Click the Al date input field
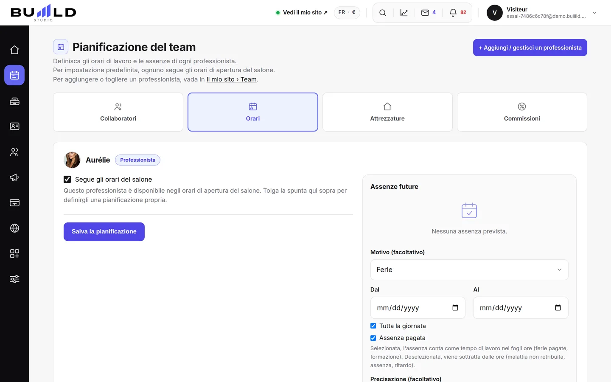This screenshot has height=382, width=611. 521,308
